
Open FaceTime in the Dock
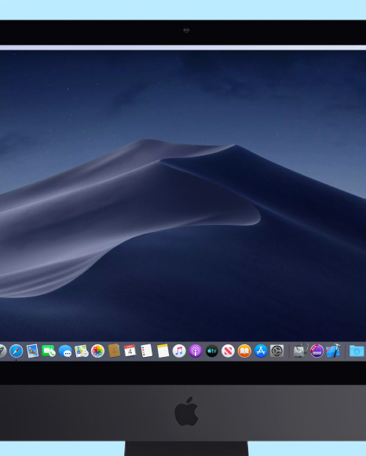49,351
